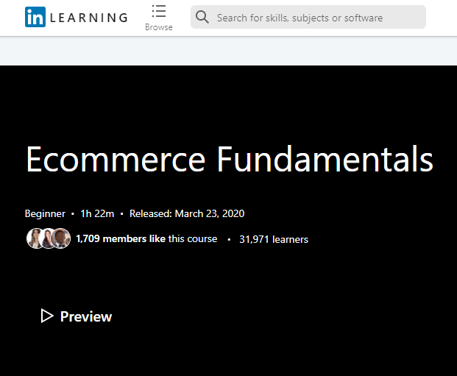Click the LinkedIn 'in' logo icon
This screenshot has width=457, height=376.
click(35, 17)
